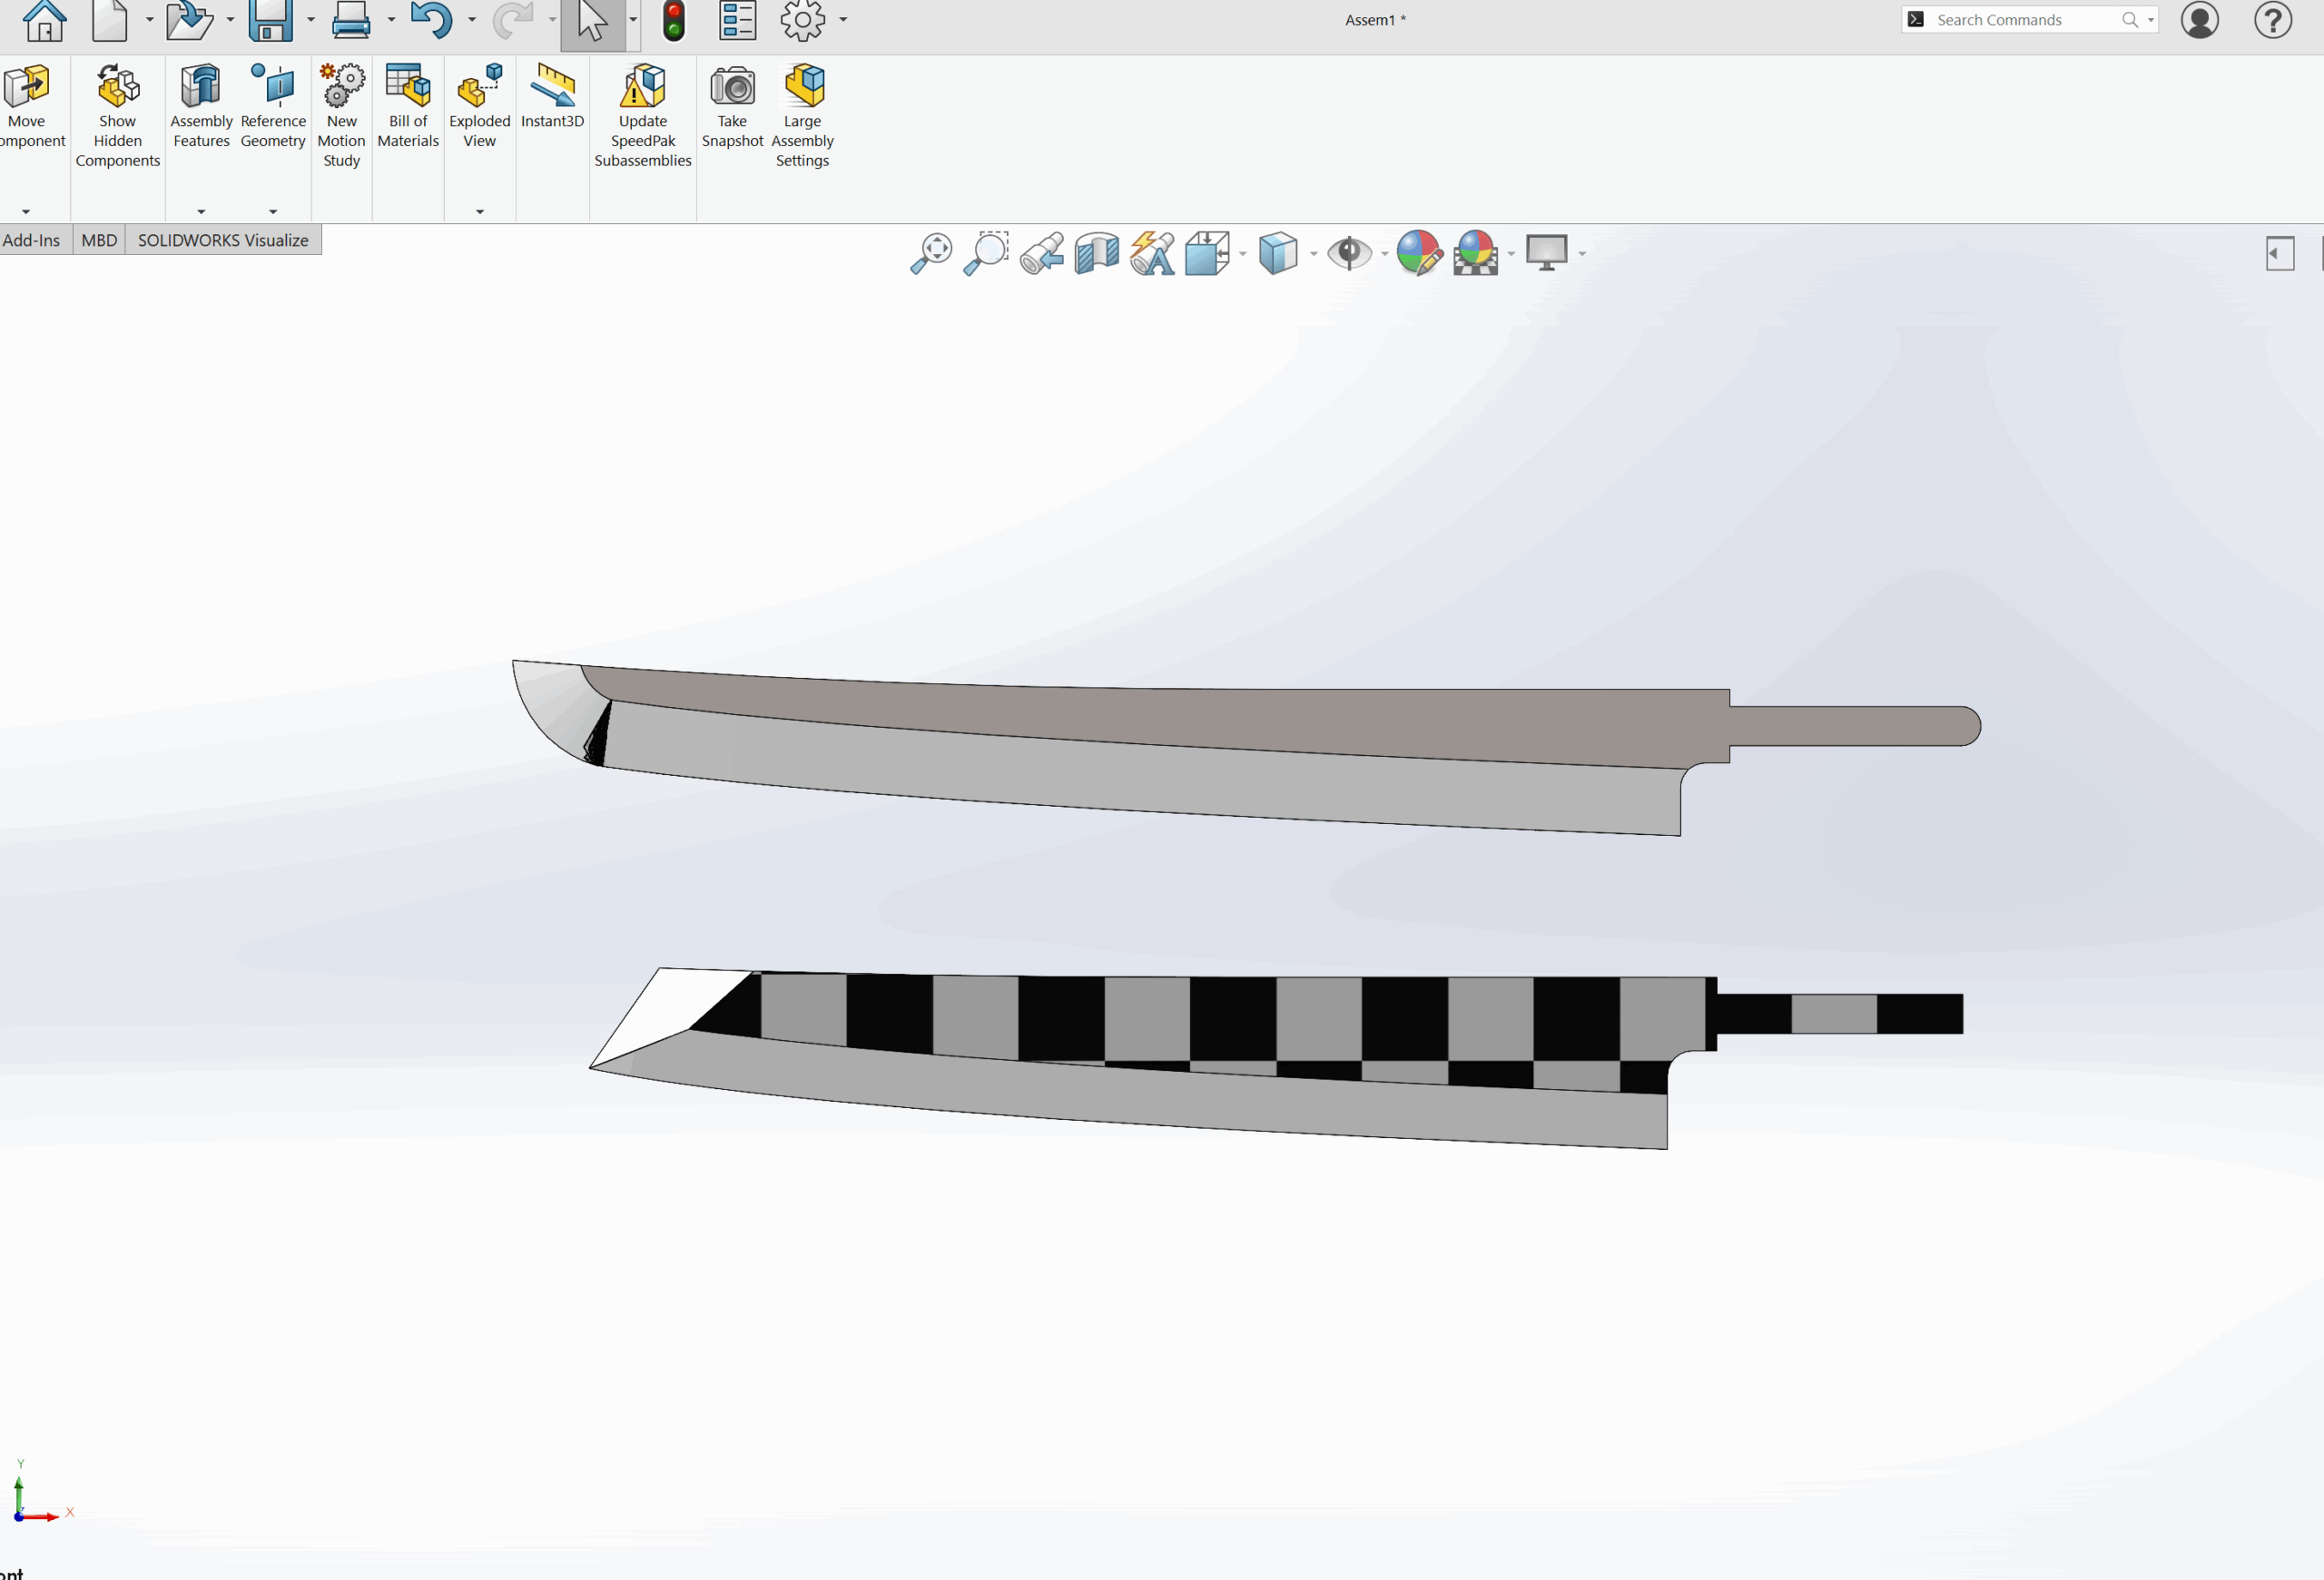Open Large Assembly Settings
The image size is (2324, 1580).
coord(803,115)
